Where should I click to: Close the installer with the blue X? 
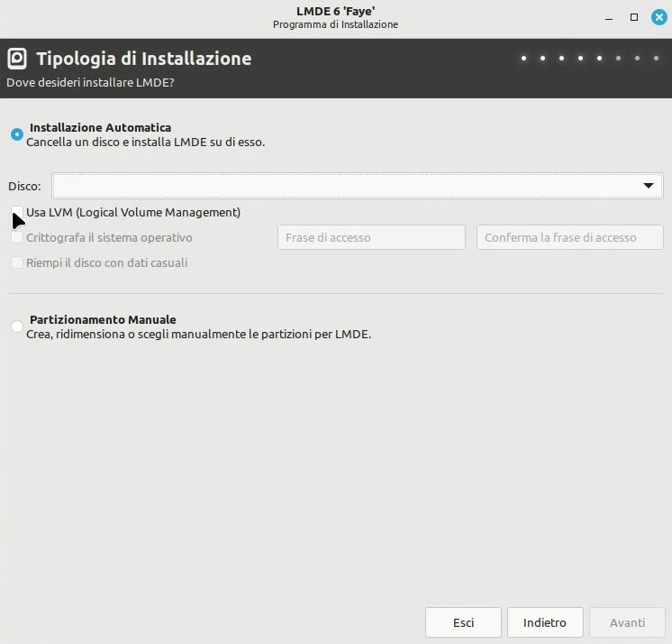[658, 17]
